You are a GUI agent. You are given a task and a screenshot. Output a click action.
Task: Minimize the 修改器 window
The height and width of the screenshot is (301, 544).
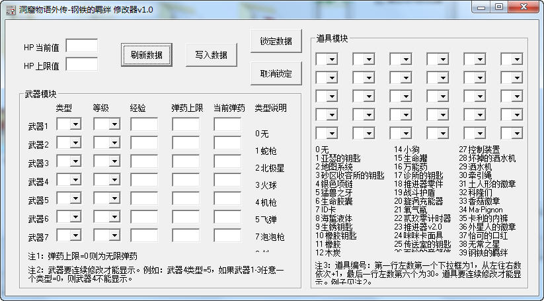[x=481, y=7]
